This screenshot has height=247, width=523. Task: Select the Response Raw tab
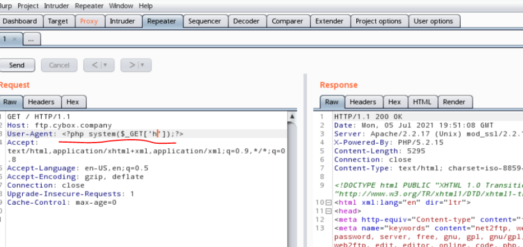332,102
